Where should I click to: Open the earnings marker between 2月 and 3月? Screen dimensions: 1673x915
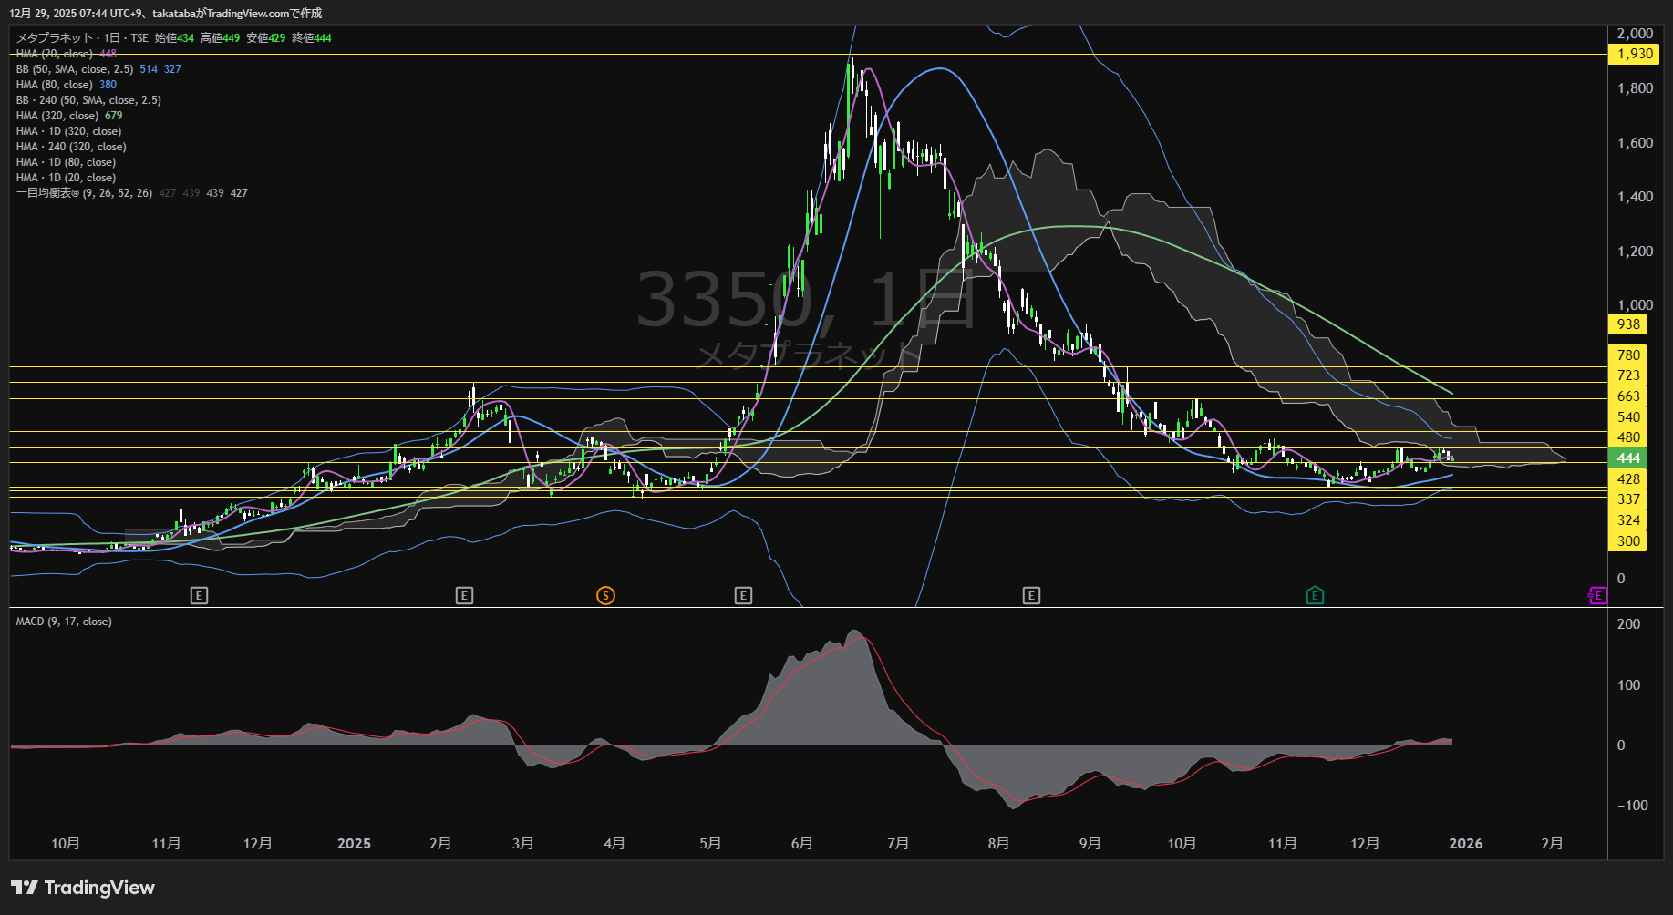(x=464, y=596)
